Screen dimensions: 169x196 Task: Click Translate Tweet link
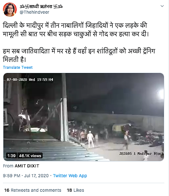click(18, 67)
